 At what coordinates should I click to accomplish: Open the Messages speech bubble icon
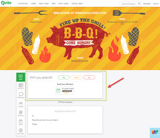click(21, 95)
